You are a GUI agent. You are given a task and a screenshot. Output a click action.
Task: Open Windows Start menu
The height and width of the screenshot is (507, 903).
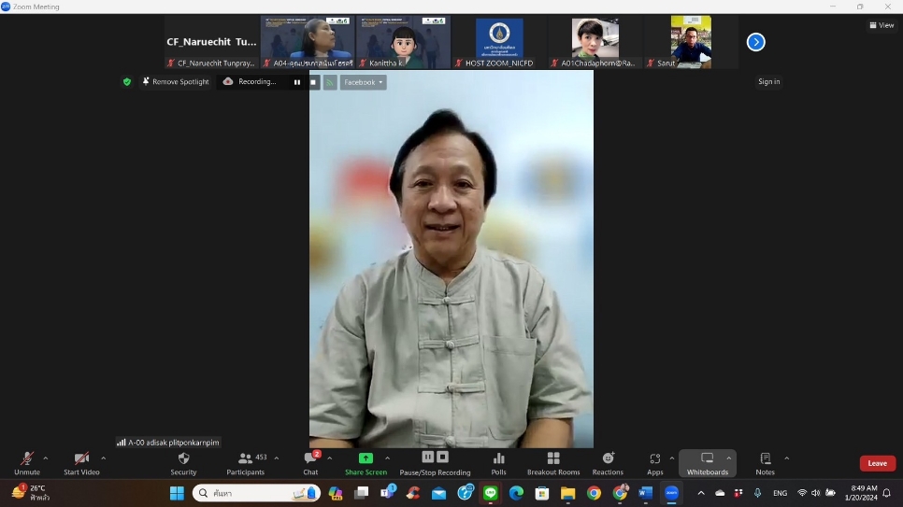tap(177, 493)
